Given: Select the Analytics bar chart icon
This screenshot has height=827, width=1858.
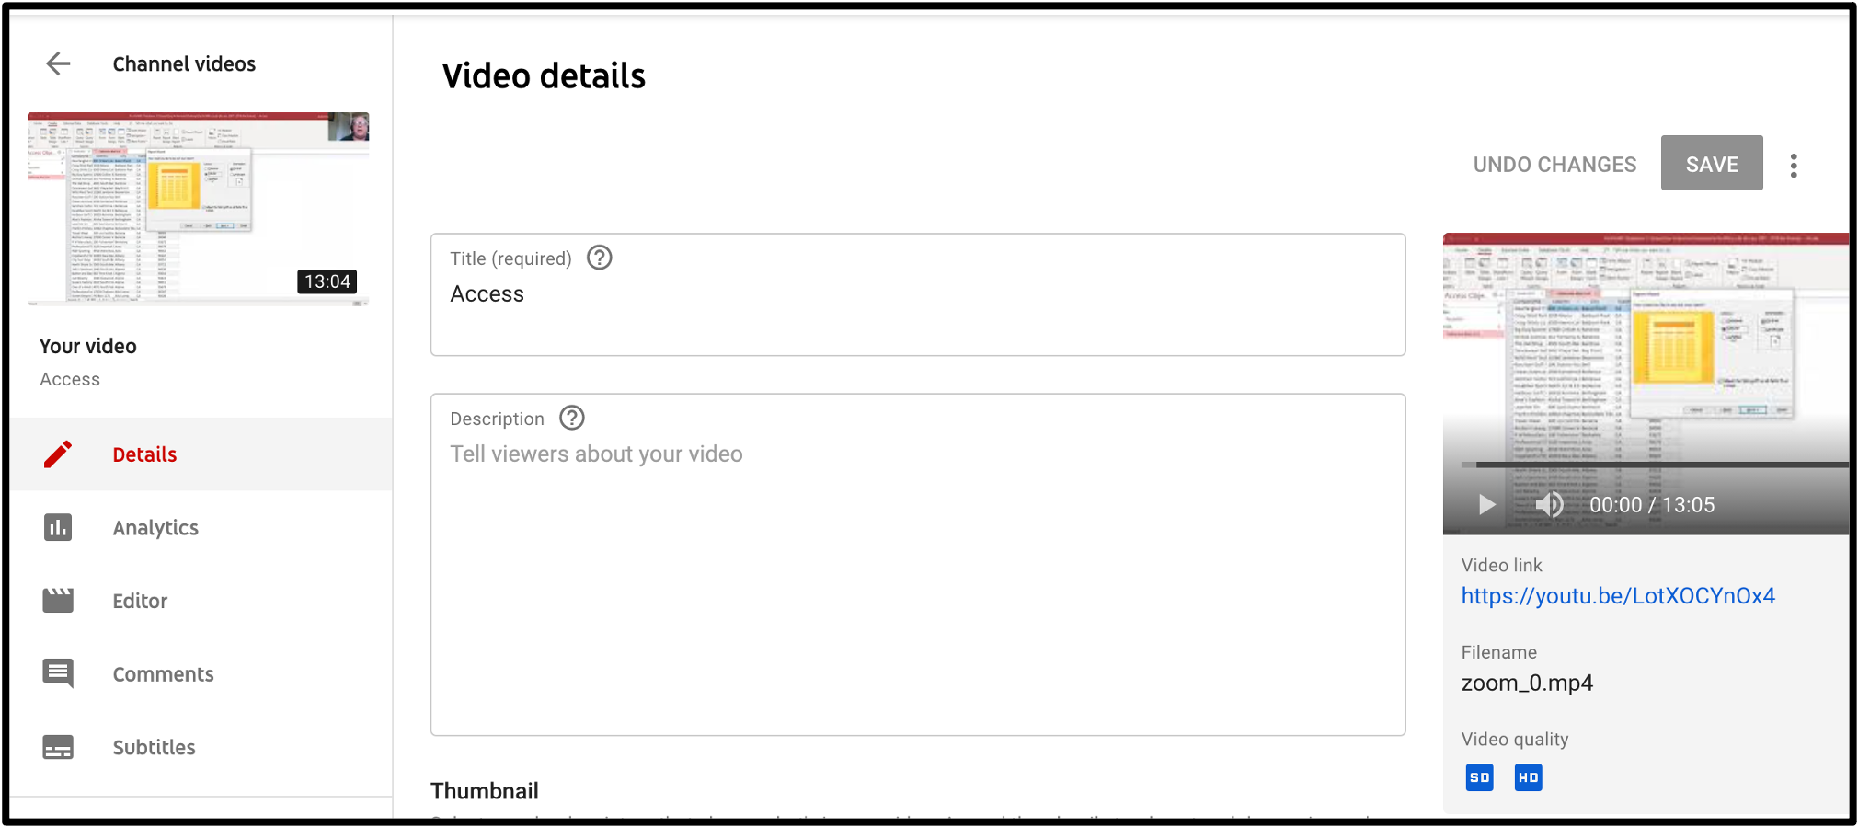Looking at the screenshot, I should coord(58,527).
